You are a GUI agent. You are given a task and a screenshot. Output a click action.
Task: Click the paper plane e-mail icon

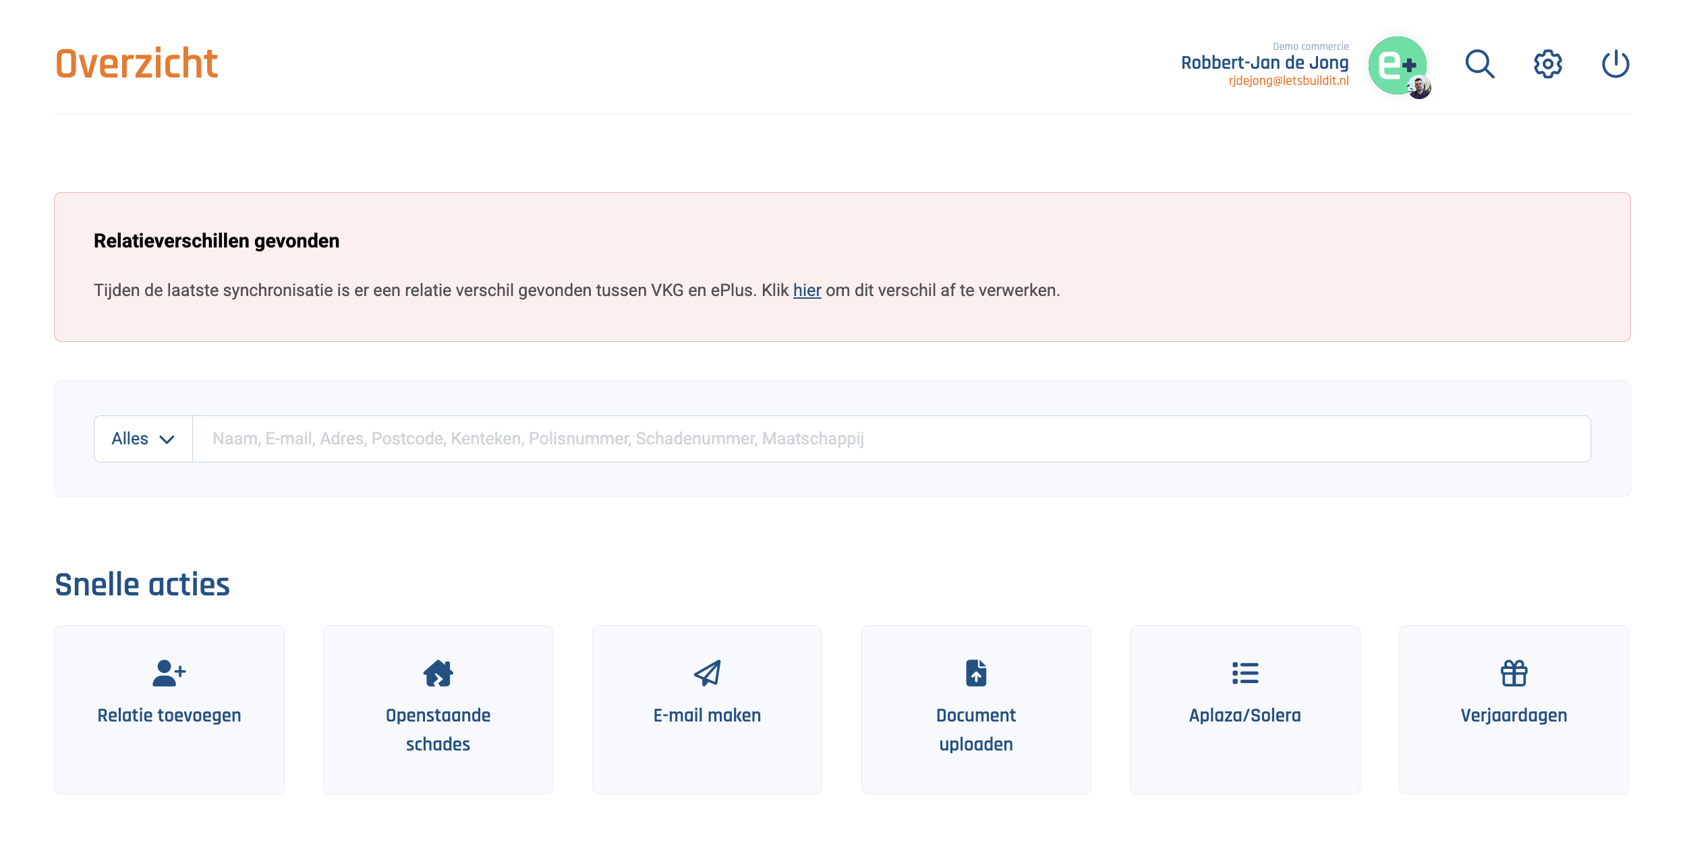[x=707, y=672]
